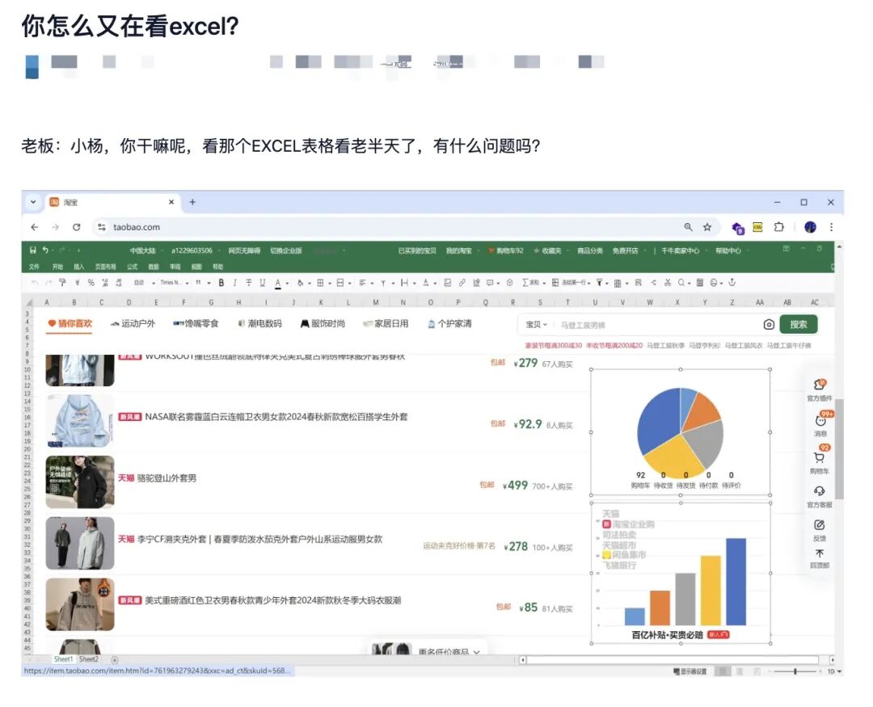Screen dimensions: 873x707
Task: Click the Excel save icon
Action: 33,250
